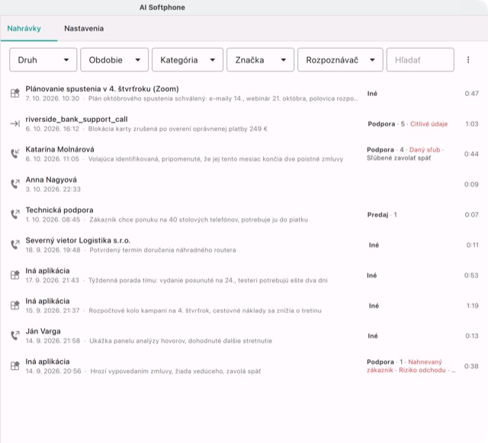This screenshot has width=488, height=443.
Task: Open the Rozpoznávač dropdown
Action: tap(341, 59)
